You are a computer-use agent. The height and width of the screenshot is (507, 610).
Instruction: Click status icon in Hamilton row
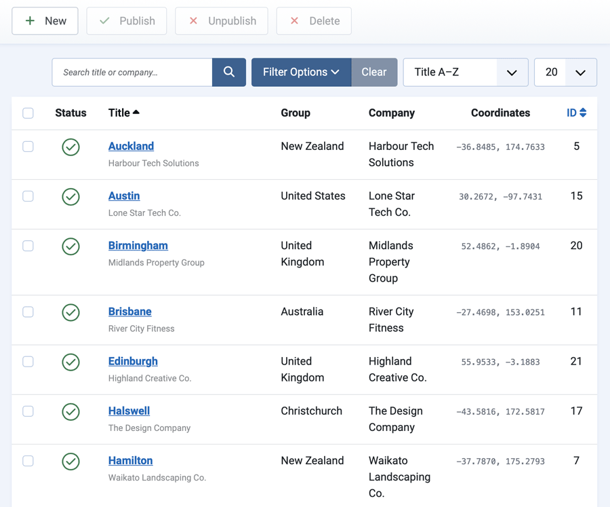70,462
